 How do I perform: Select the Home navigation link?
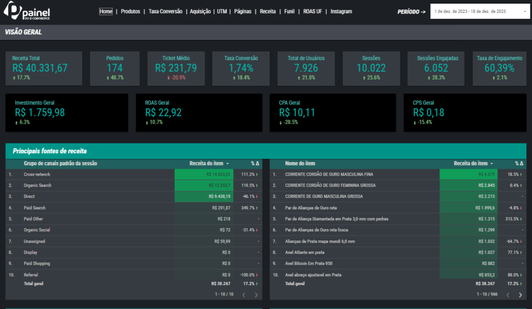coord(105,11)
